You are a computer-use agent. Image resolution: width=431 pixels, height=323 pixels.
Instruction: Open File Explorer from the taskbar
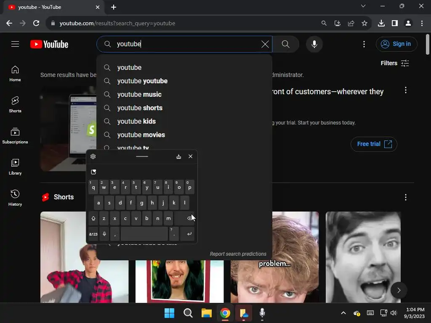tap(206, 313)
